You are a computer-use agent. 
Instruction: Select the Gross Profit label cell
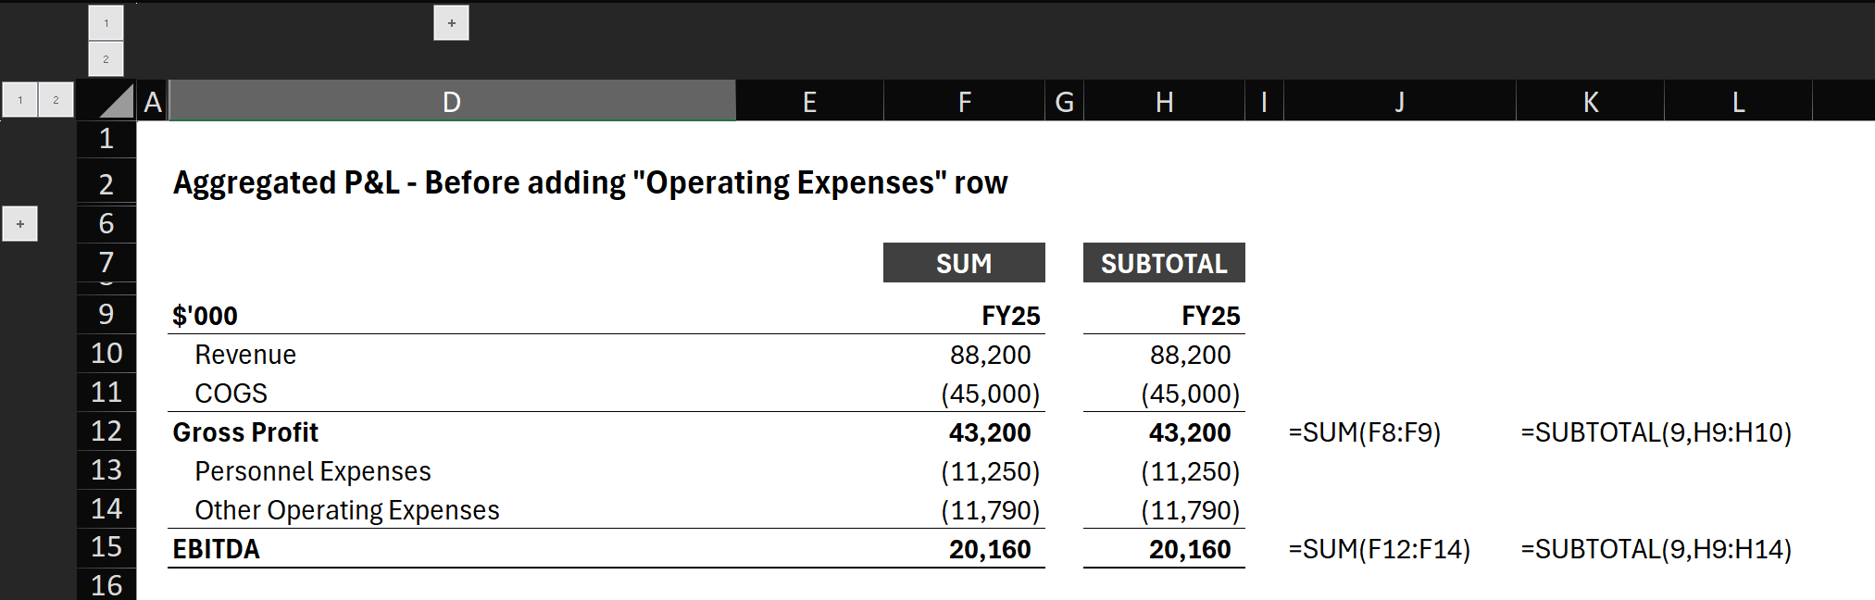(246, 432)
